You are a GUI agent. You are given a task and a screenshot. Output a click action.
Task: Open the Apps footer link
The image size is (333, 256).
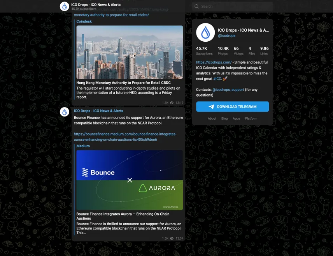[x=236, y=118]
